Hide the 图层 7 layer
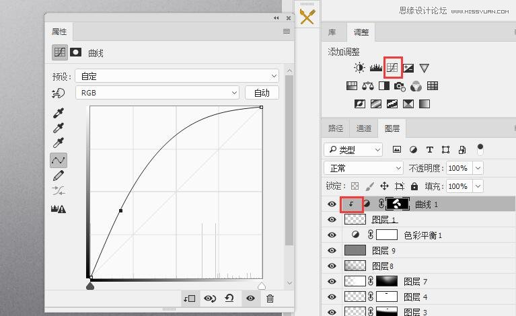This screenshot has height=316, width=516. pyautogui.click(x=332, y=282)
